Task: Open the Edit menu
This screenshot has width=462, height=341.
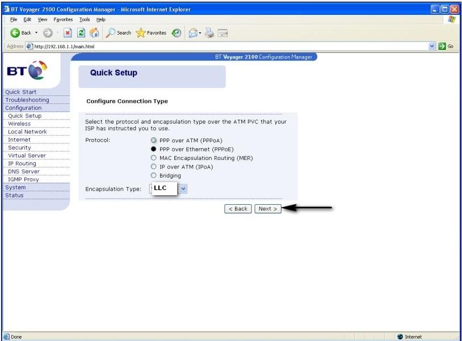Action: tap(27, 19)
